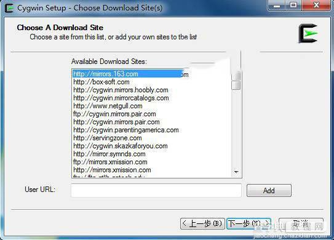
Task: Proceed with 下一步(N) button
Action: click(249, 223)
